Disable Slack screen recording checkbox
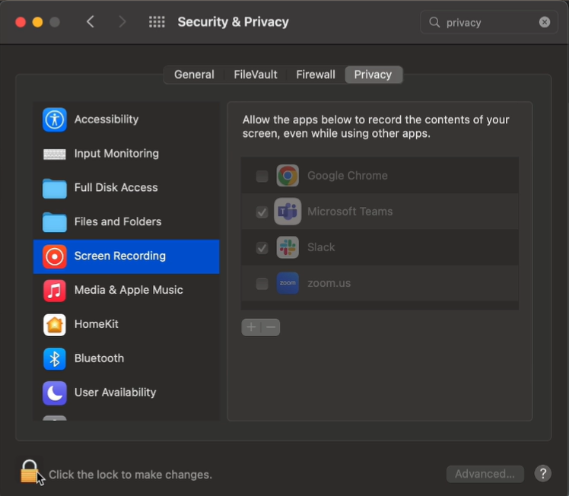Image resolution: width=569 pixels, height=496 pixels. (262, 248)
